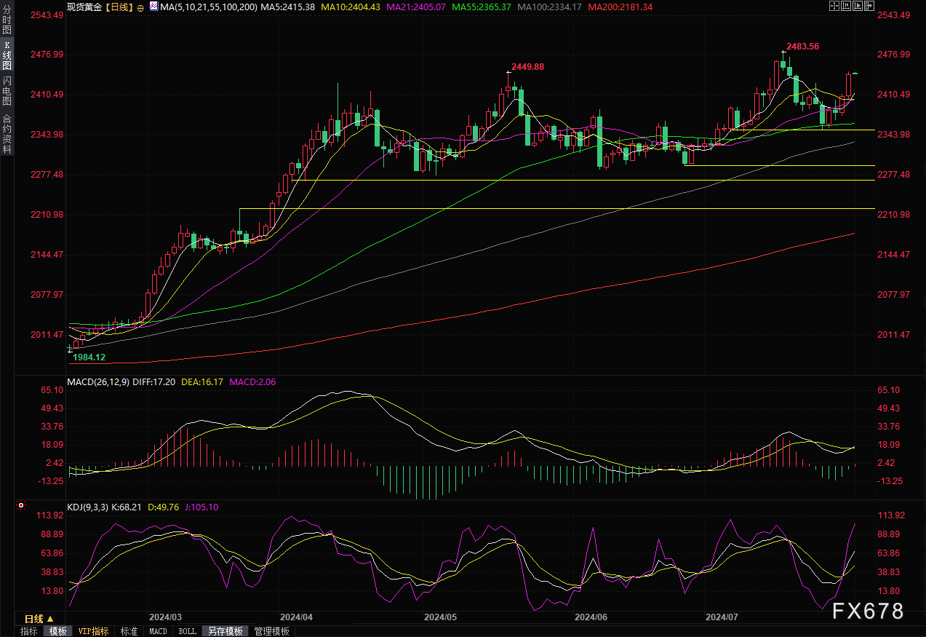Click the crosshair cursor icon at top right
The height and width of the screenshot is (637, 926).
pyautogui.click(x=834, y=6)
